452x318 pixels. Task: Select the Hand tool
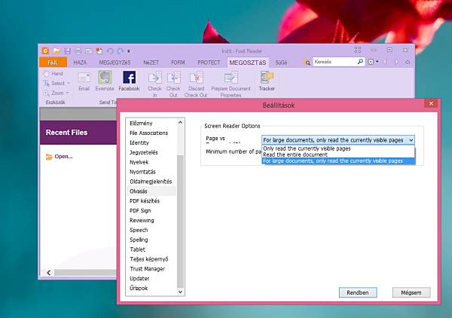pos(53,74)
